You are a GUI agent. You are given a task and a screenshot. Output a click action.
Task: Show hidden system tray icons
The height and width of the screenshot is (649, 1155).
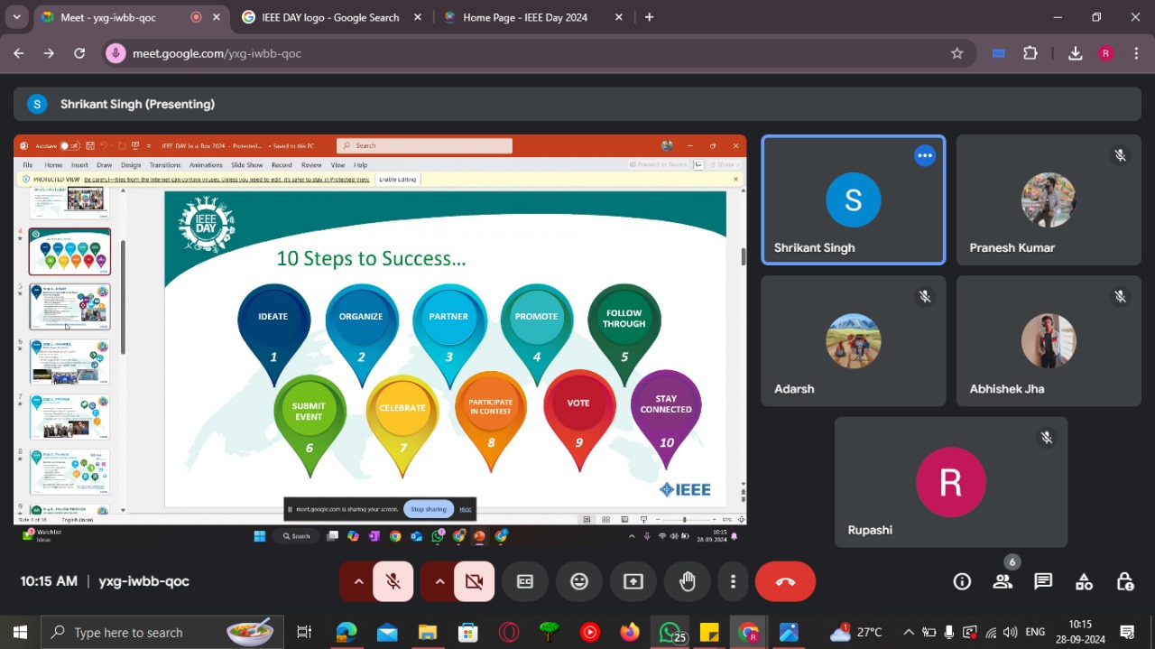click(908, 633)
